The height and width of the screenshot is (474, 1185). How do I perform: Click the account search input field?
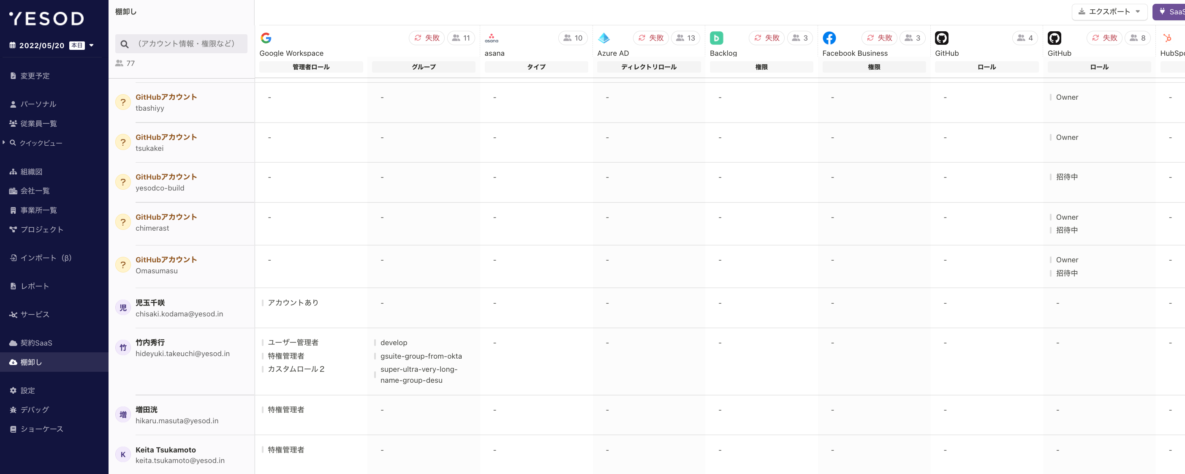(x=184, y=44)
